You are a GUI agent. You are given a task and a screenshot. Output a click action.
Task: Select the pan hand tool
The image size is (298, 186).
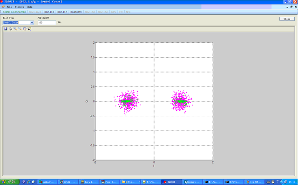point(24,29)
